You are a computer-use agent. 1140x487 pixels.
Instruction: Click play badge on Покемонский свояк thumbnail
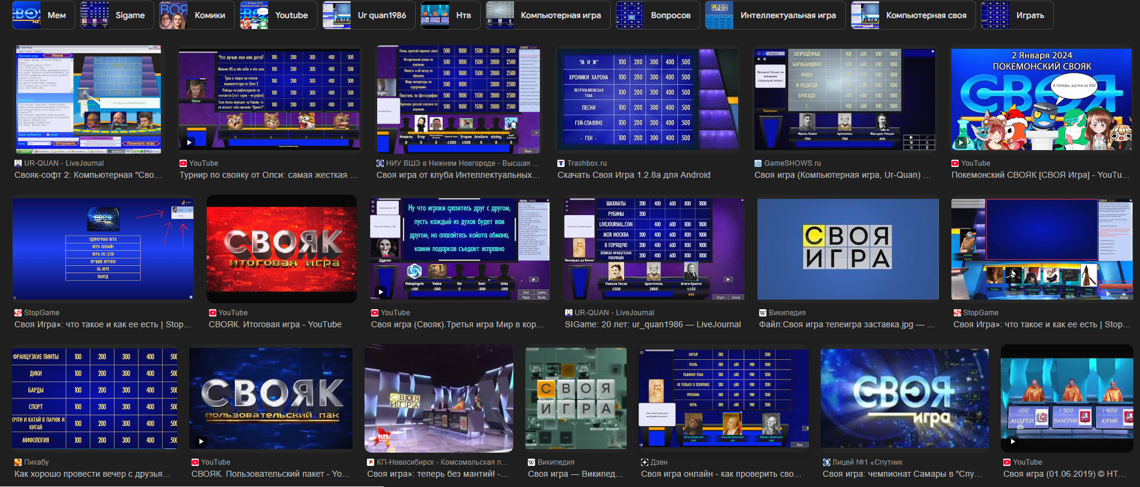point(962,143)
